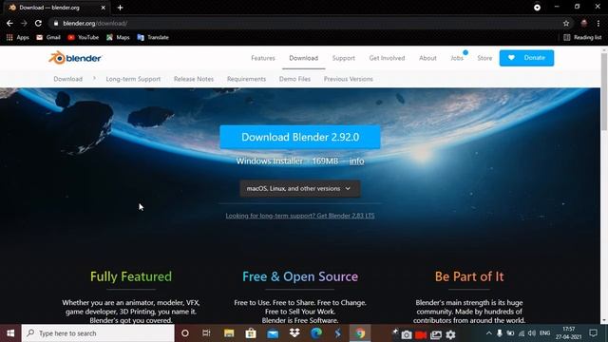Screen dimensions: 608x342
Task: Open the Jobs menu item
Action: tap(457, 58)
